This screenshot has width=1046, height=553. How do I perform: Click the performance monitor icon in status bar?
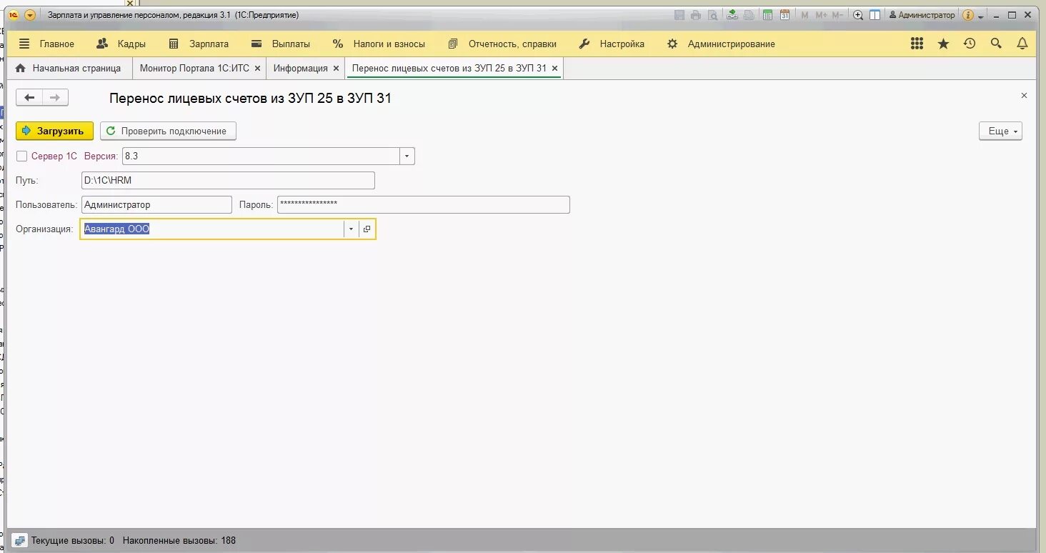click(20, 540)
